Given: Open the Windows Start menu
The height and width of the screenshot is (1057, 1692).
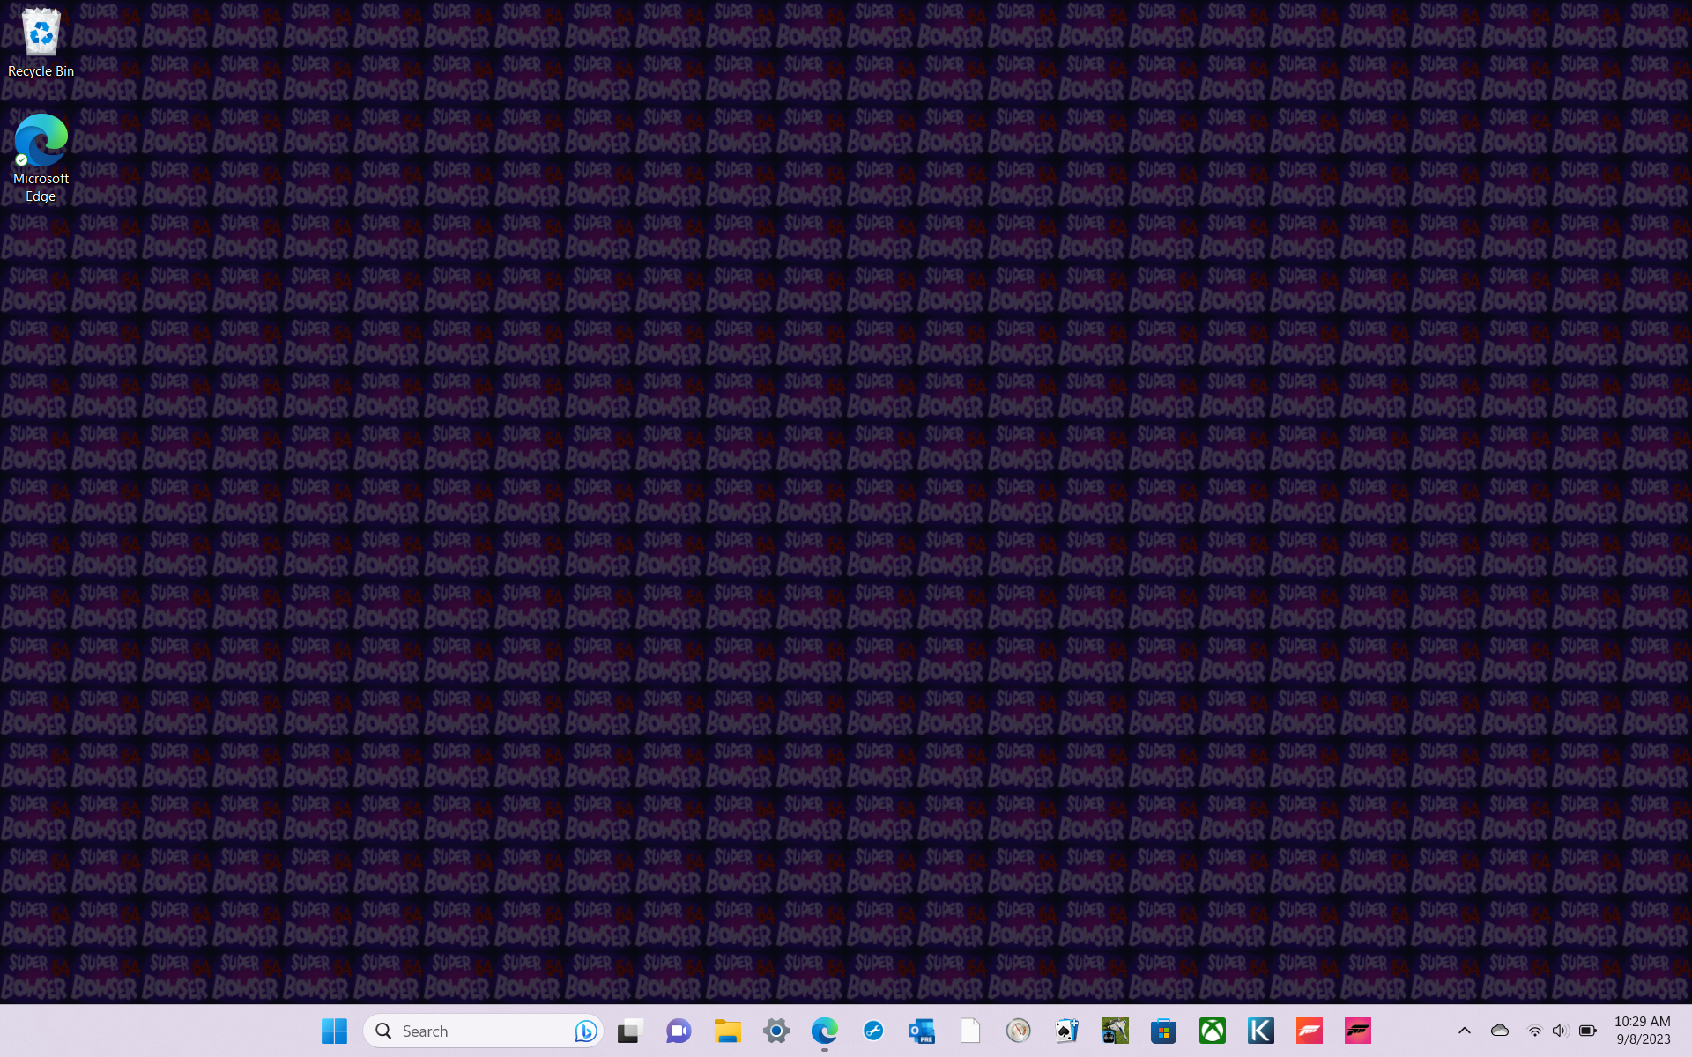Looking at the screenshot, I should click(334, 1031).
